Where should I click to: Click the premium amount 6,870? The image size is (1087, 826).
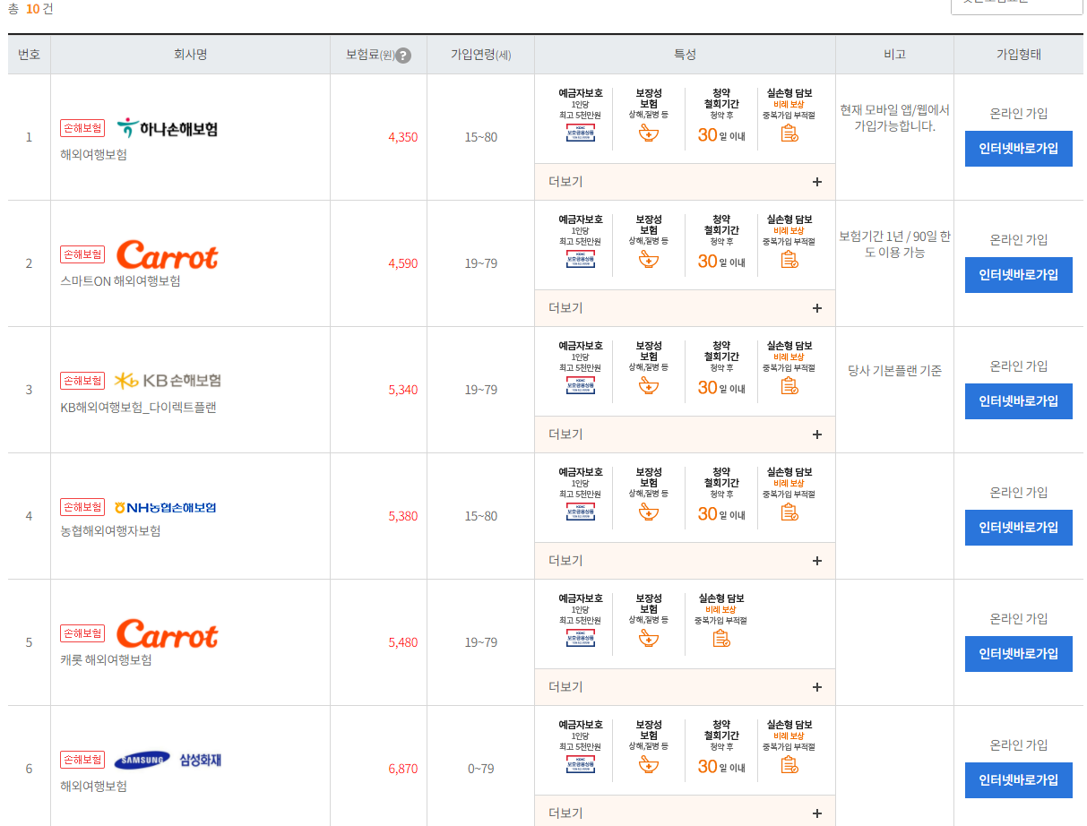[x=402, y=769]
